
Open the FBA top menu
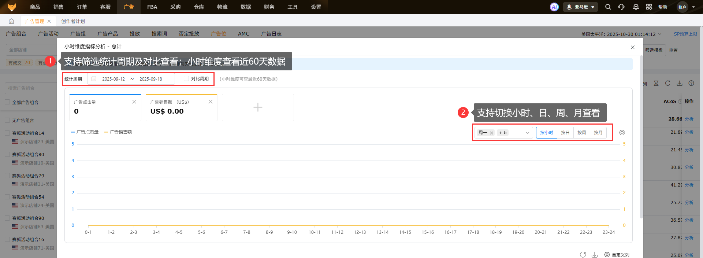point(152,7)
